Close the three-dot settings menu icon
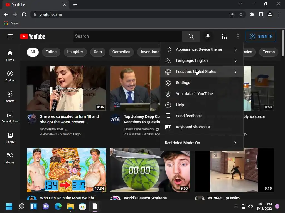 click(x=238, y=36)
